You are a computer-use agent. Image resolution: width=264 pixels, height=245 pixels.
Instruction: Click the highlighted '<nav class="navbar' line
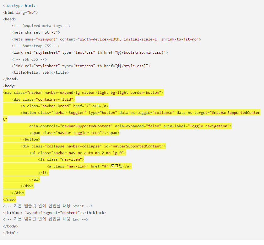(83, 93)
